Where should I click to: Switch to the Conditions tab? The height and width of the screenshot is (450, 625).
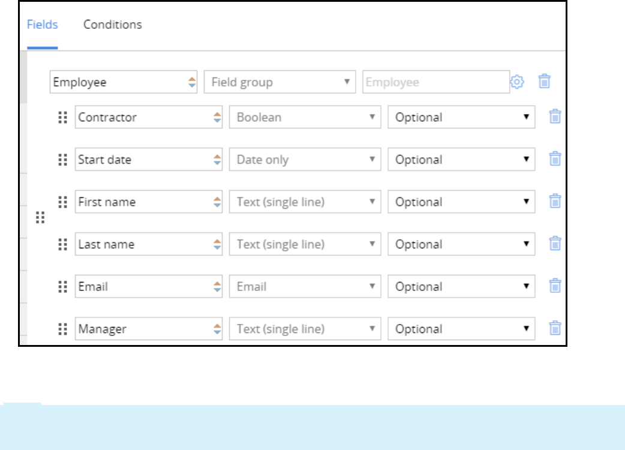pyautogui.click(x=112, y=25)
